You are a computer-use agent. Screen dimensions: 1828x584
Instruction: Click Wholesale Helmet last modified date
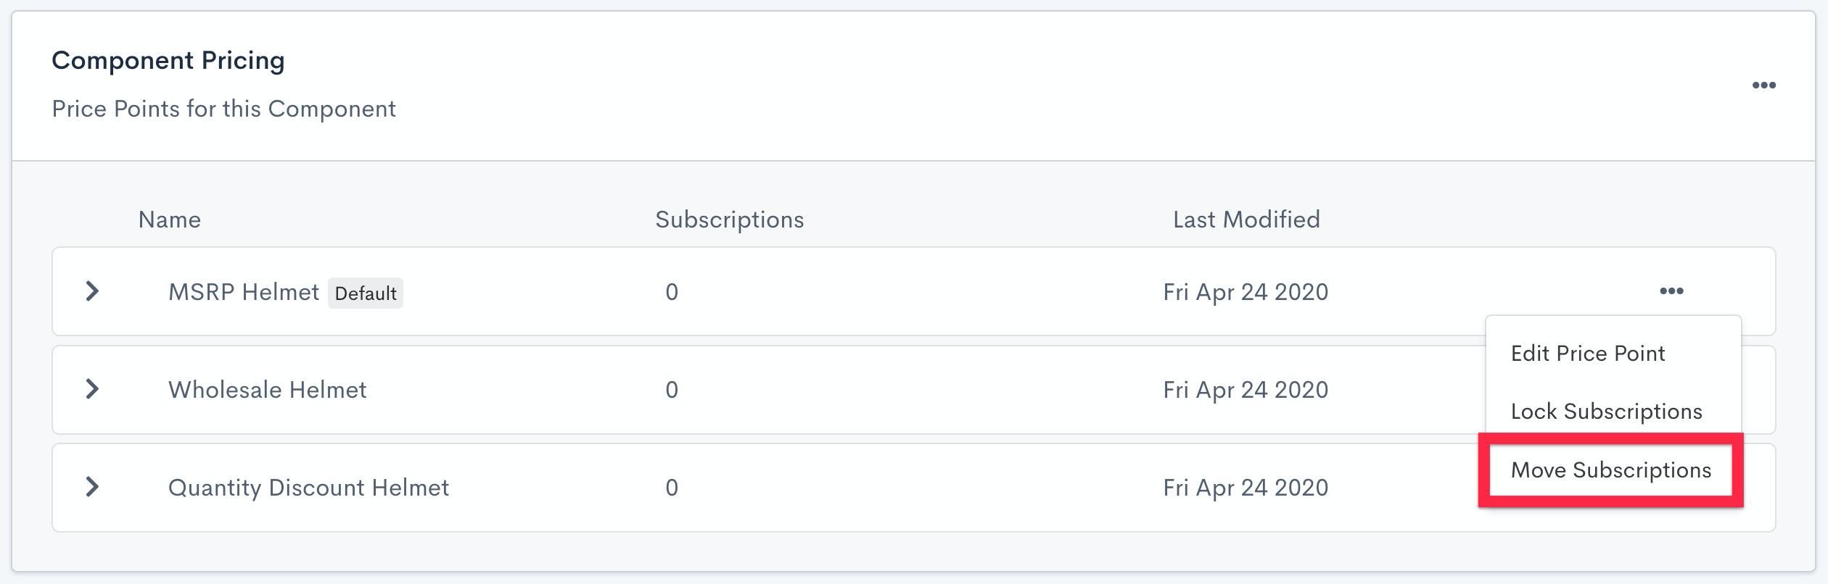(1246, 390)
